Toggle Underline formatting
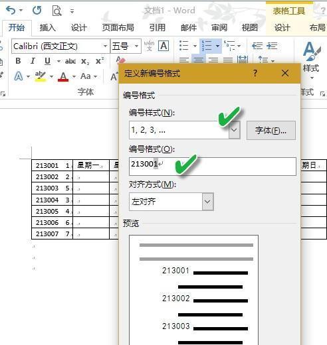 pyautogui.click(x=47, y=61)
